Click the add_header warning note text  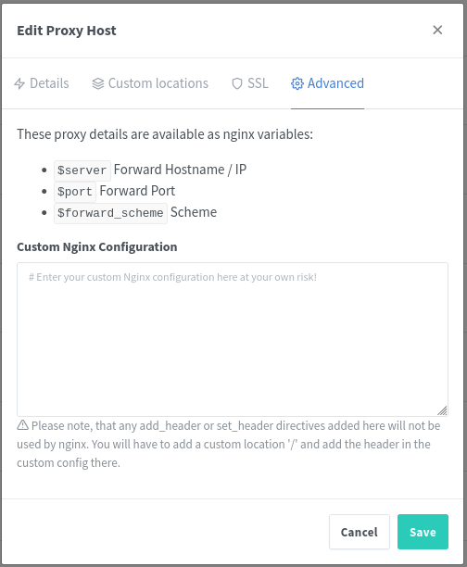[229, 444]
